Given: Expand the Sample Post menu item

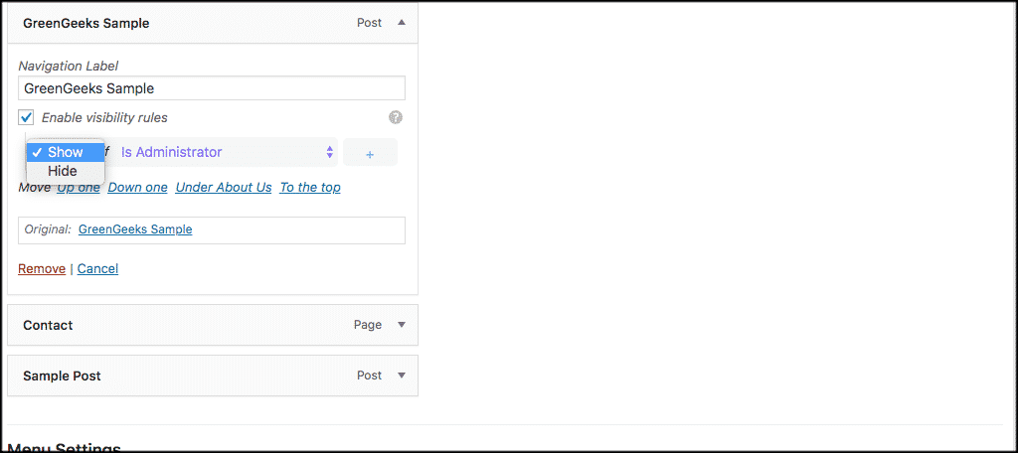Looking at the screenshot, I should tap(402, 376).
